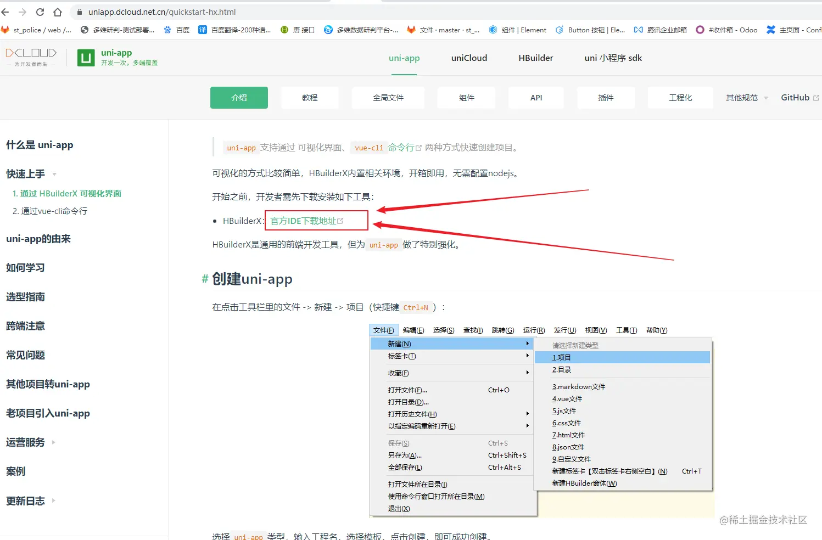
Task: Open the #收件箱 - Odoo bookmark
Action: [726, 30]
